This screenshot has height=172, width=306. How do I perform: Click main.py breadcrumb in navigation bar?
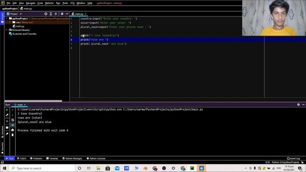(26, 9)
